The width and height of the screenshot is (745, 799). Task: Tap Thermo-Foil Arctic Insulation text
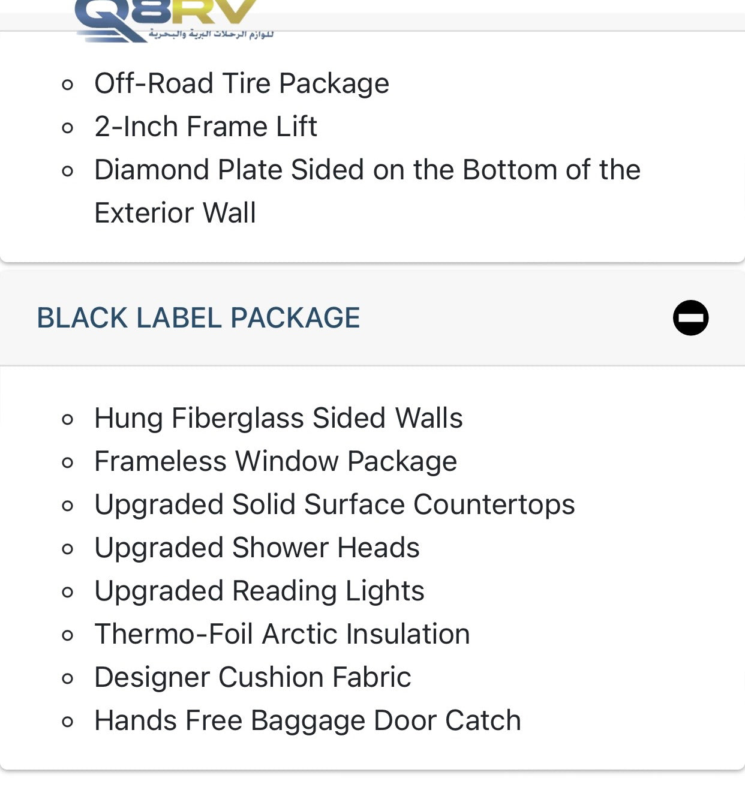282,634
